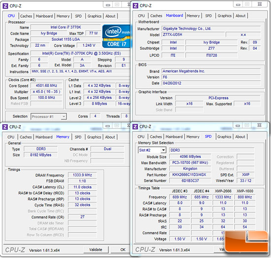Click the Validate button in Memory window

click(x=96, y=250)
